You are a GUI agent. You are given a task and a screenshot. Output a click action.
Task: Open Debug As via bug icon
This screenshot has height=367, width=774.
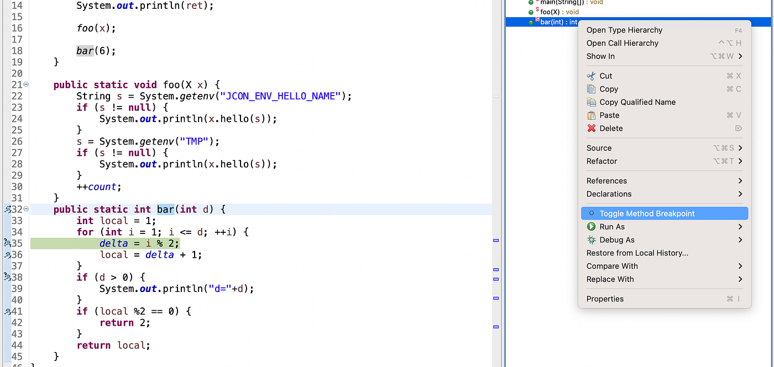(x=591, y=240)
